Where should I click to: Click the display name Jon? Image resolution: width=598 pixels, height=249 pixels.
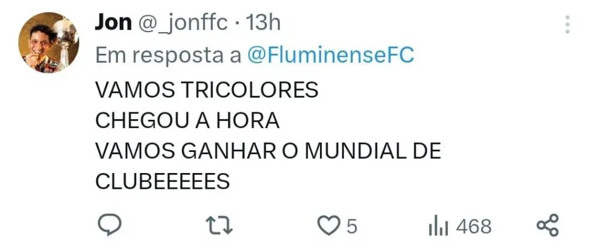tap(112, 24)
